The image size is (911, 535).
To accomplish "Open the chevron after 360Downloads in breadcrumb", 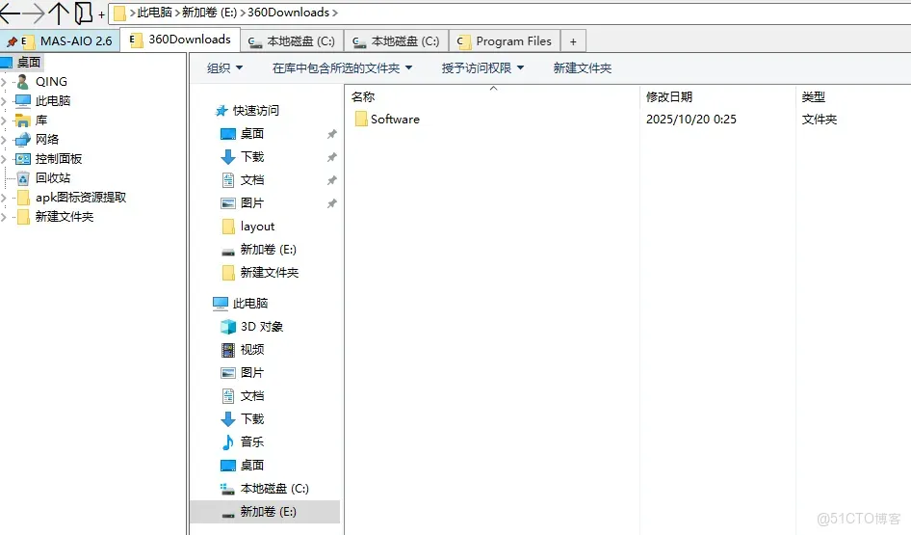I will tap(335, 13).
